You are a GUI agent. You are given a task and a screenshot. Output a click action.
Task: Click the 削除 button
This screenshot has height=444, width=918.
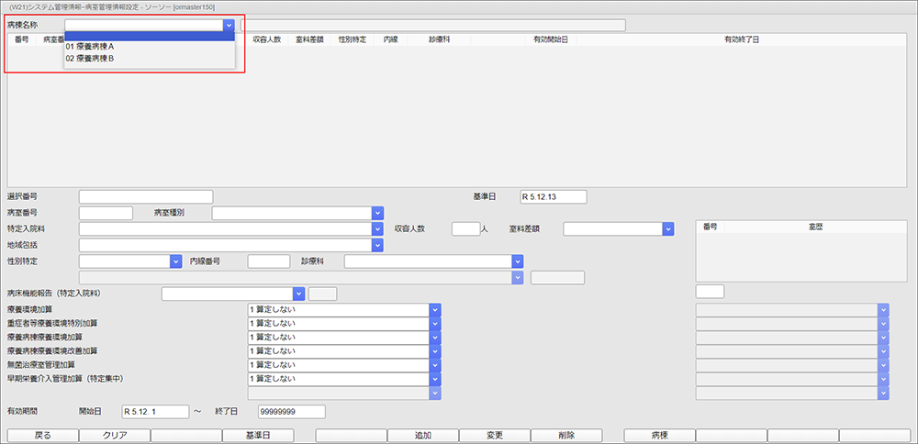(565, 435)
